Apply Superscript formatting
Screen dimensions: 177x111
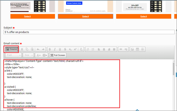(75, 49)
